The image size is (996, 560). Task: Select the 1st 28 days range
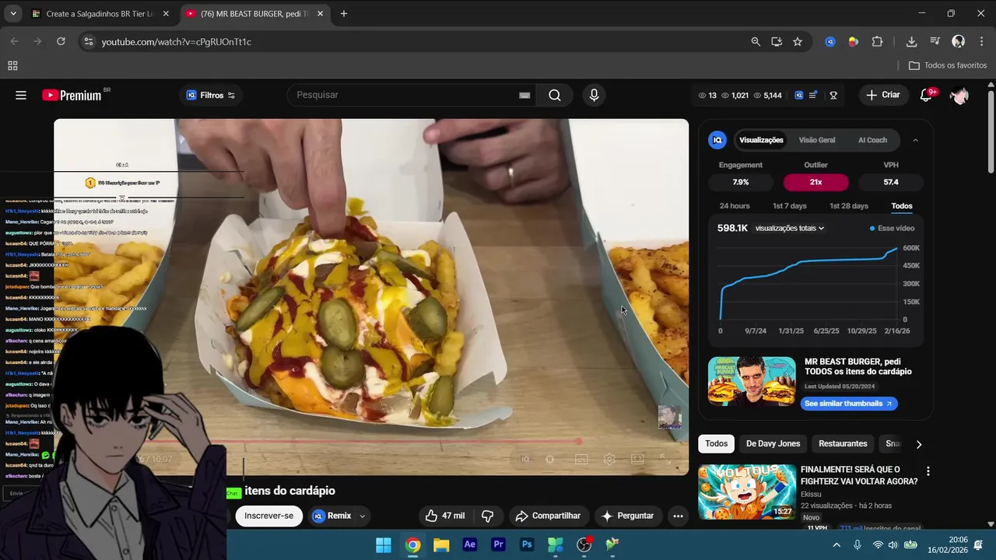click(x=848, y=206)
